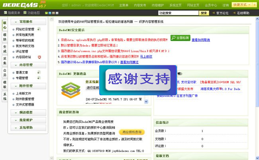Open the official forum (官方论坛) link
This screenshot has width=259, height=160.
click(x=222, y=13)
